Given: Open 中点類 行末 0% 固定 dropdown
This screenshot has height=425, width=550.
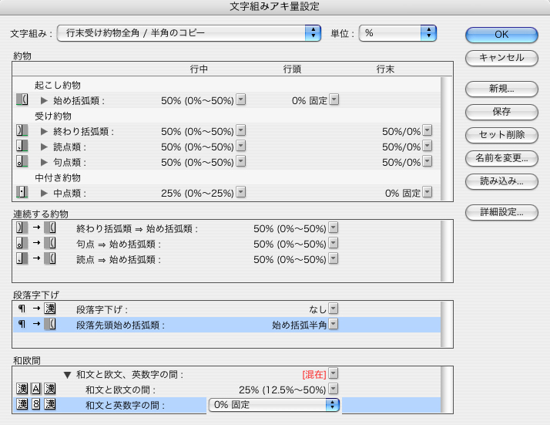Looking at the screenshot, I should [428, 193].
